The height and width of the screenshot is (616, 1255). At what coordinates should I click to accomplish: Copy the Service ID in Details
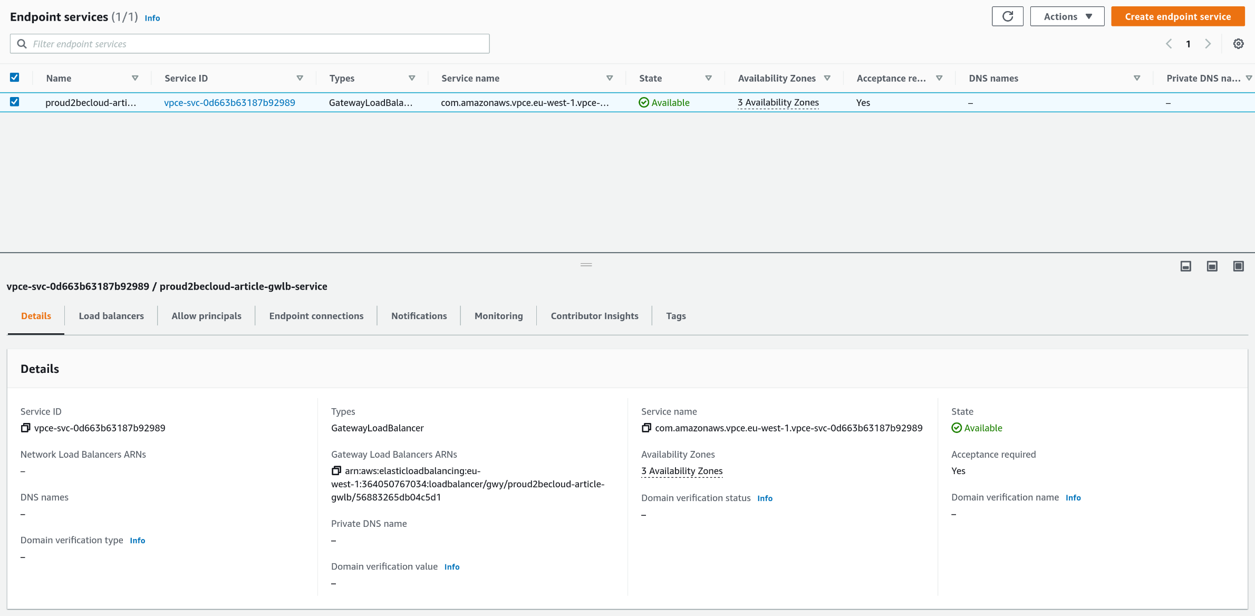coord(25,428)
